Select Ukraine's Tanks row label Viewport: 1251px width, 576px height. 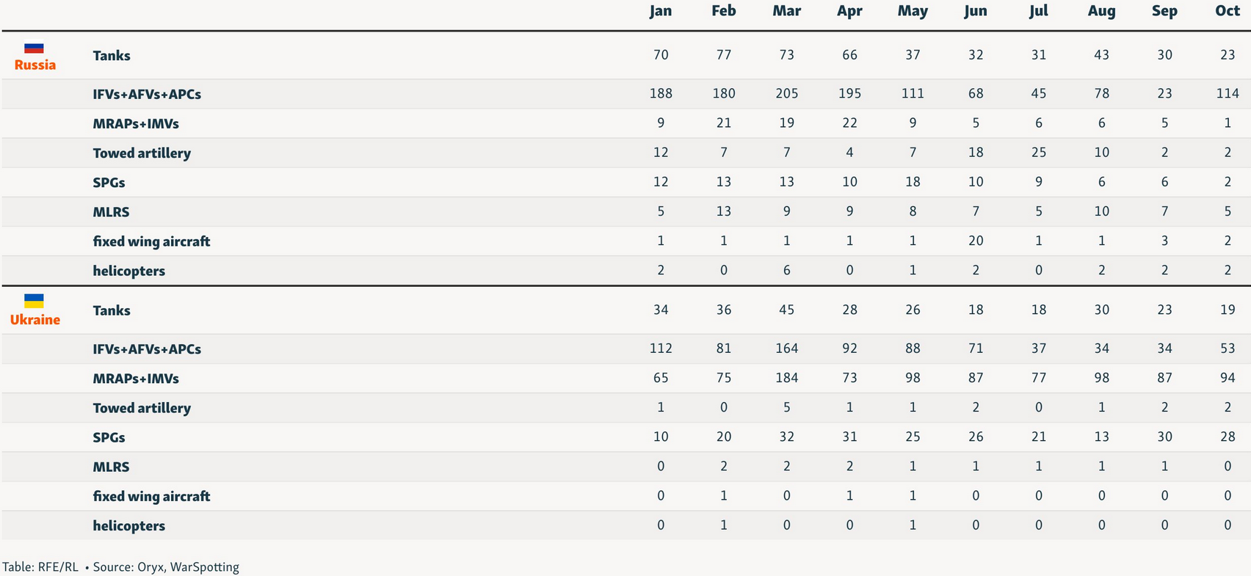(x=112, y=310)
